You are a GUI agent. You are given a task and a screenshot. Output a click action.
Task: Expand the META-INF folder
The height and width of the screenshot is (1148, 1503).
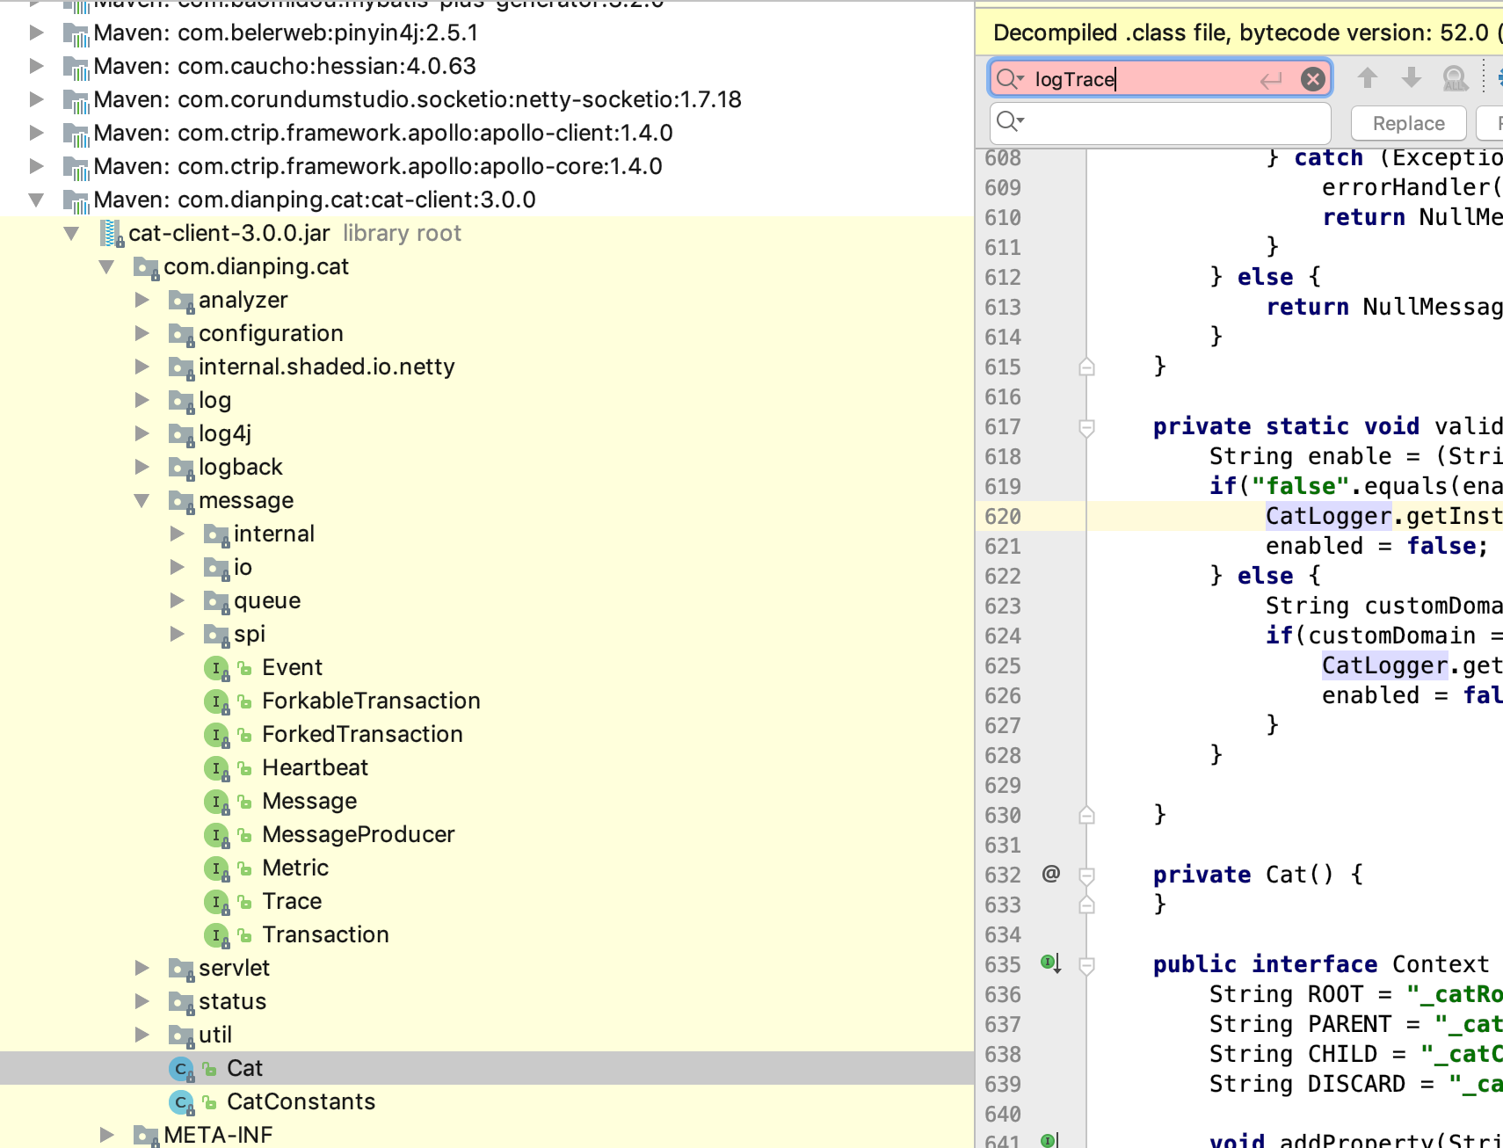(x=107, y=1135)
